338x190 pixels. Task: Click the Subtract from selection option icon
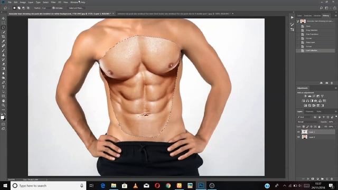[23, 8]
